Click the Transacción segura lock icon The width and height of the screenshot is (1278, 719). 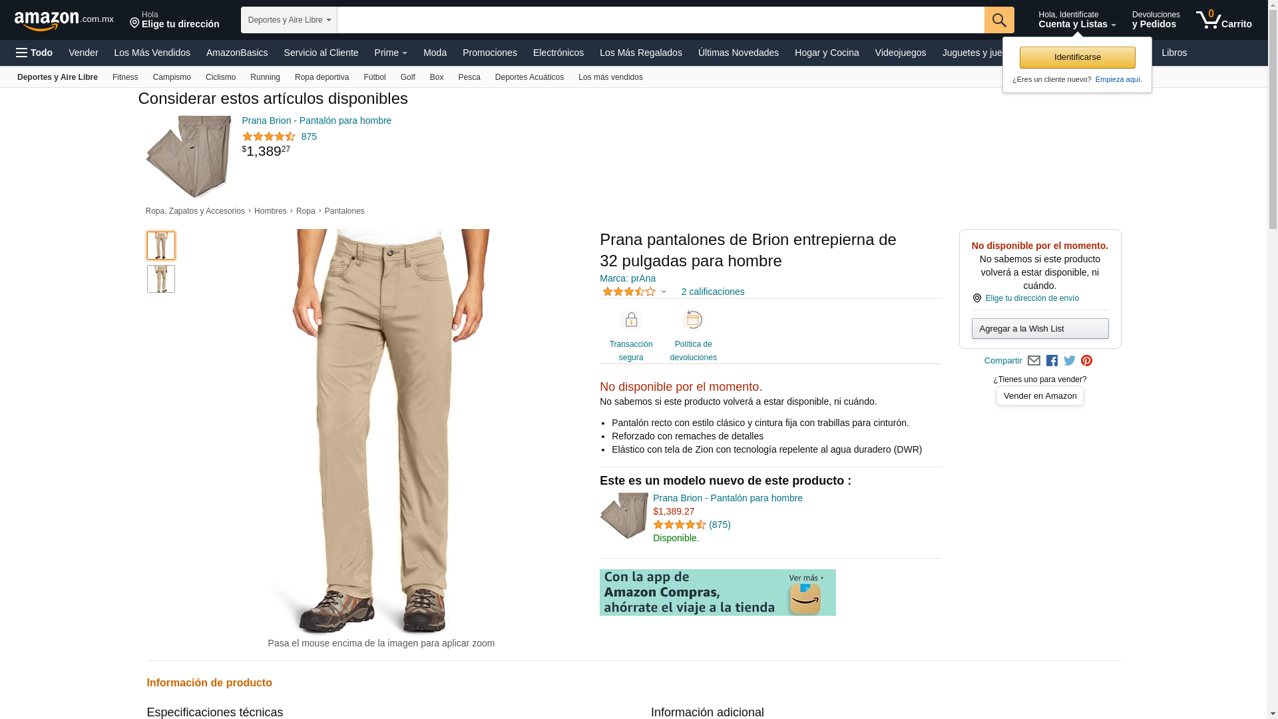click(x=631, y=320)
